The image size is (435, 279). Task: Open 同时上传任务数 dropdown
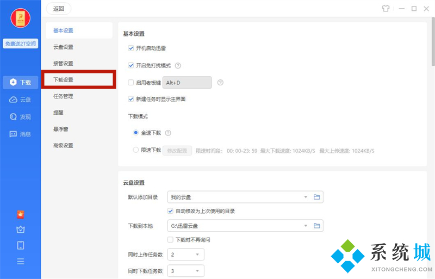tap(186, 255)
